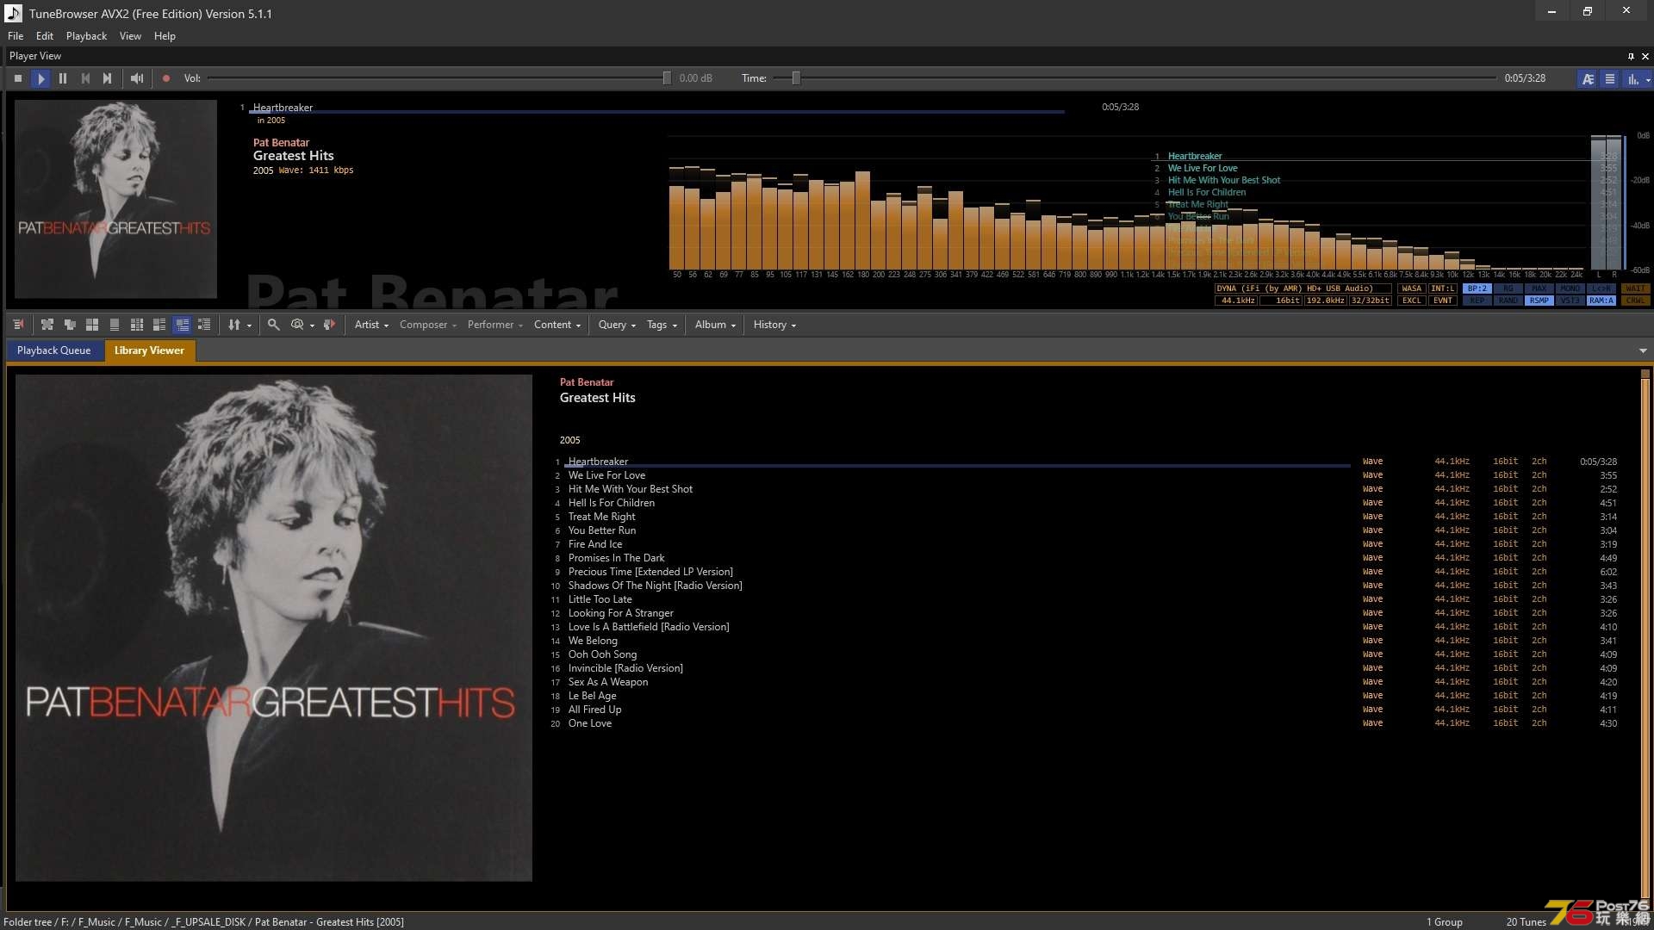Click the progress bar under Heartbreaker in Player View

656,112
